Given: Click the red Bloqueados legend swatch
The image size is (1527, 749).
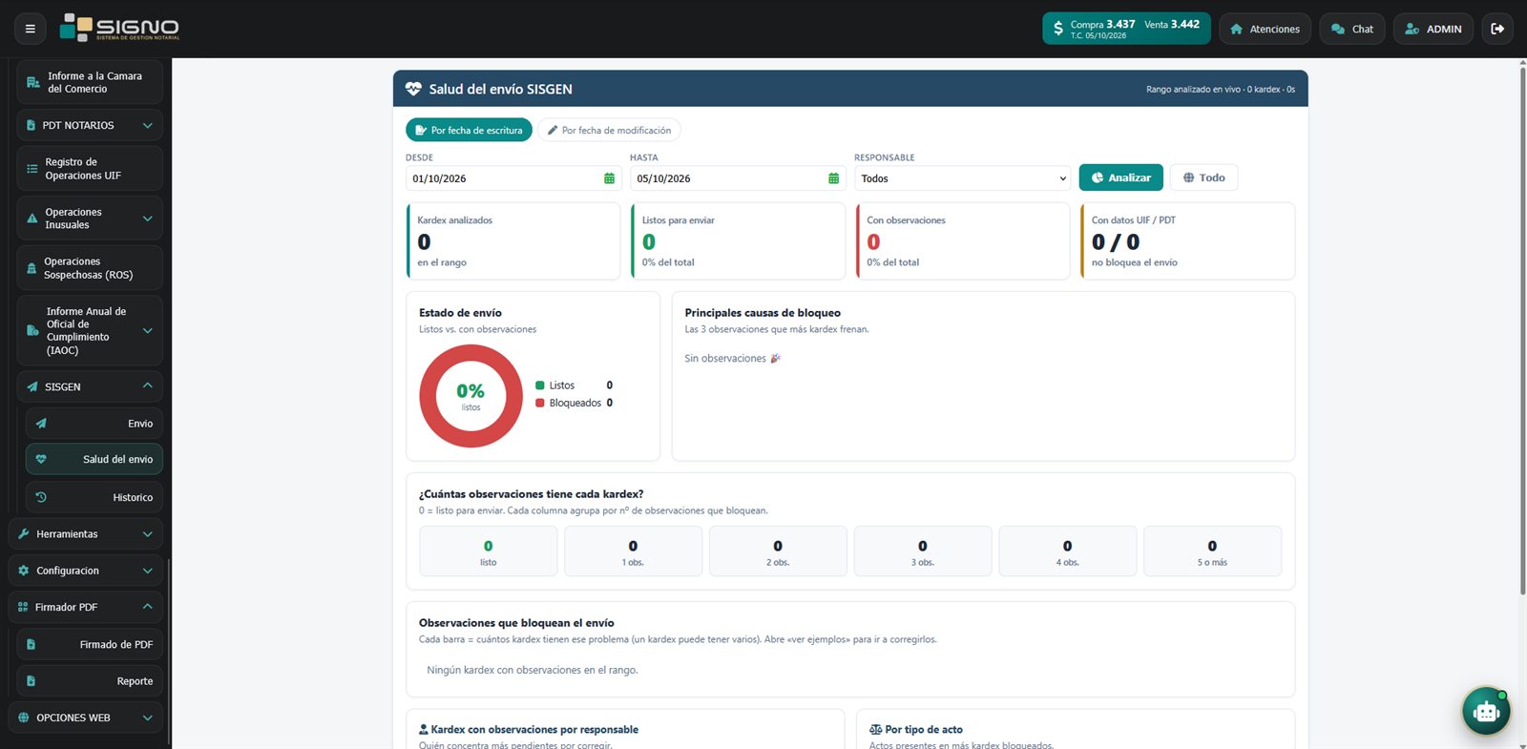Looking at the screenshot, I should coord(540,403).
